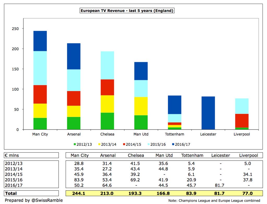Click Leicester's dark blue bar

(x=208, y=113)
